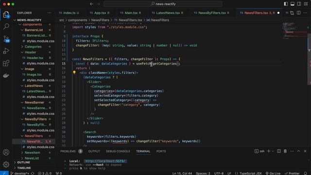Click Prettier in status bar

click(x=292, y=173)
